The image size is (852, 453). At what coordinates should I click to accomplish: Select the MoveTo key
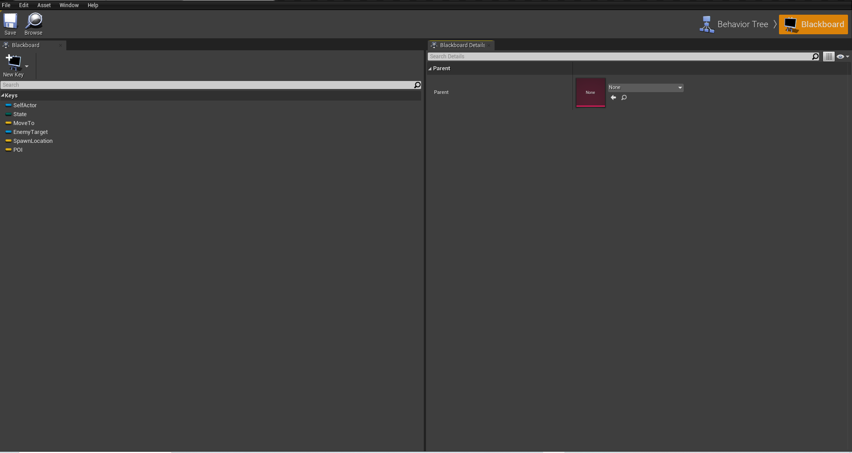coord(24,123)
